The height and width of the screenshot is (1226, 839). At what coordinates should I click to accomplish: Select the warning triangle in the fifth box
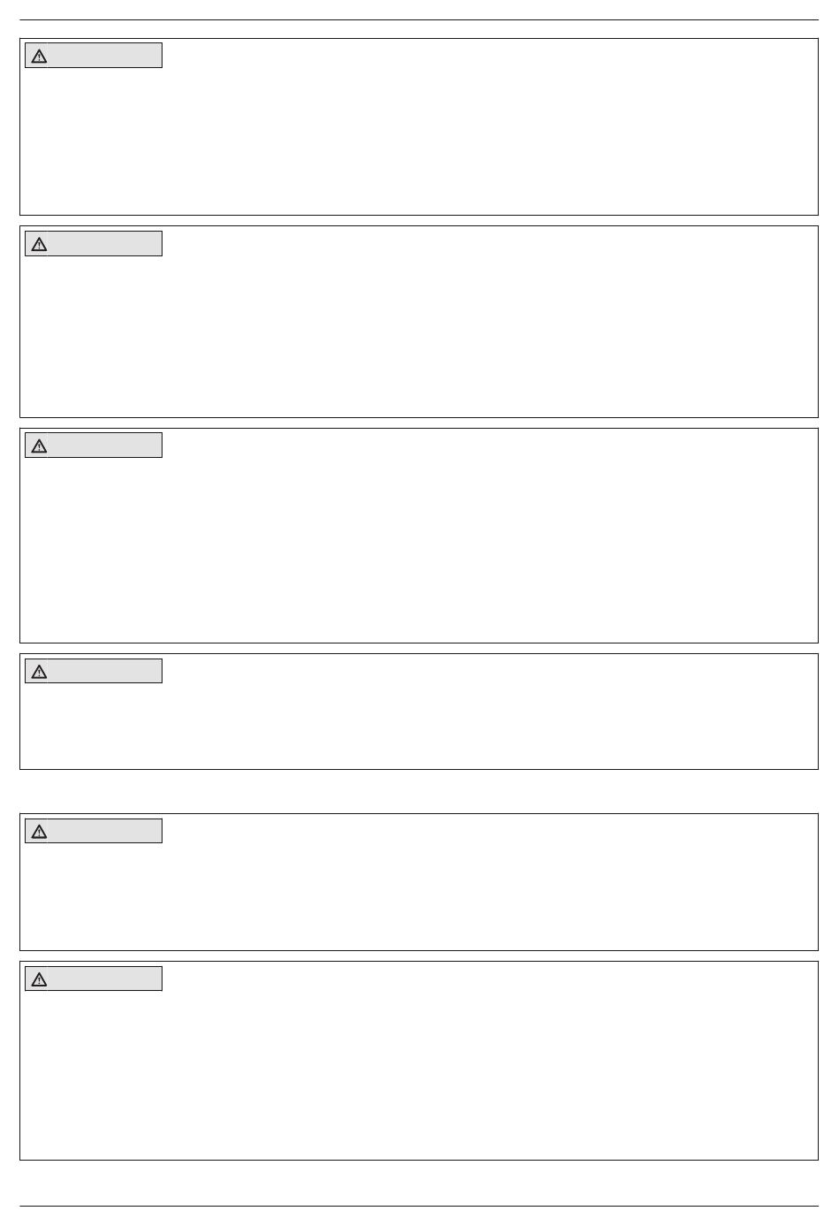coord(39,832)
